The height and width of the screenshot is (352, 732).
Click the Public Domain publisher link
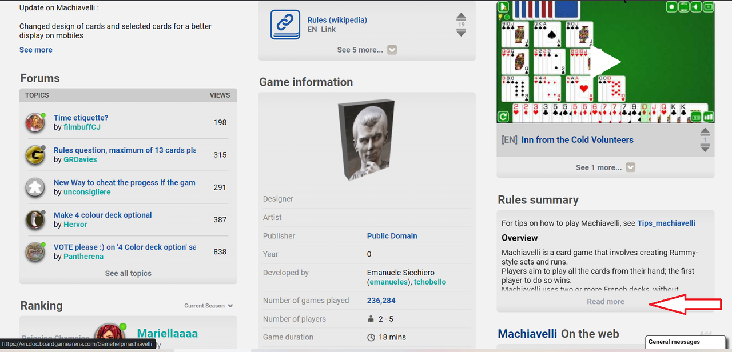[392, 235]
